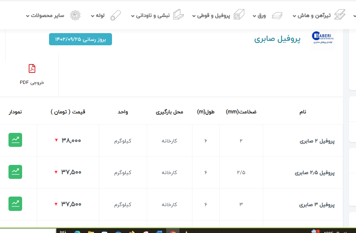Click the gear icon for سایر محصولات
The width and height of the screenshot is (356, 233).
[75, 15]
